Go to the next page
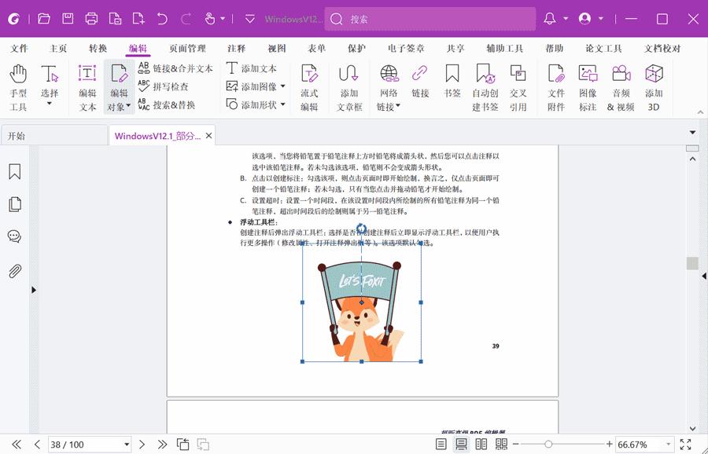Screen dimensions: 708x454 click(142, 445)
